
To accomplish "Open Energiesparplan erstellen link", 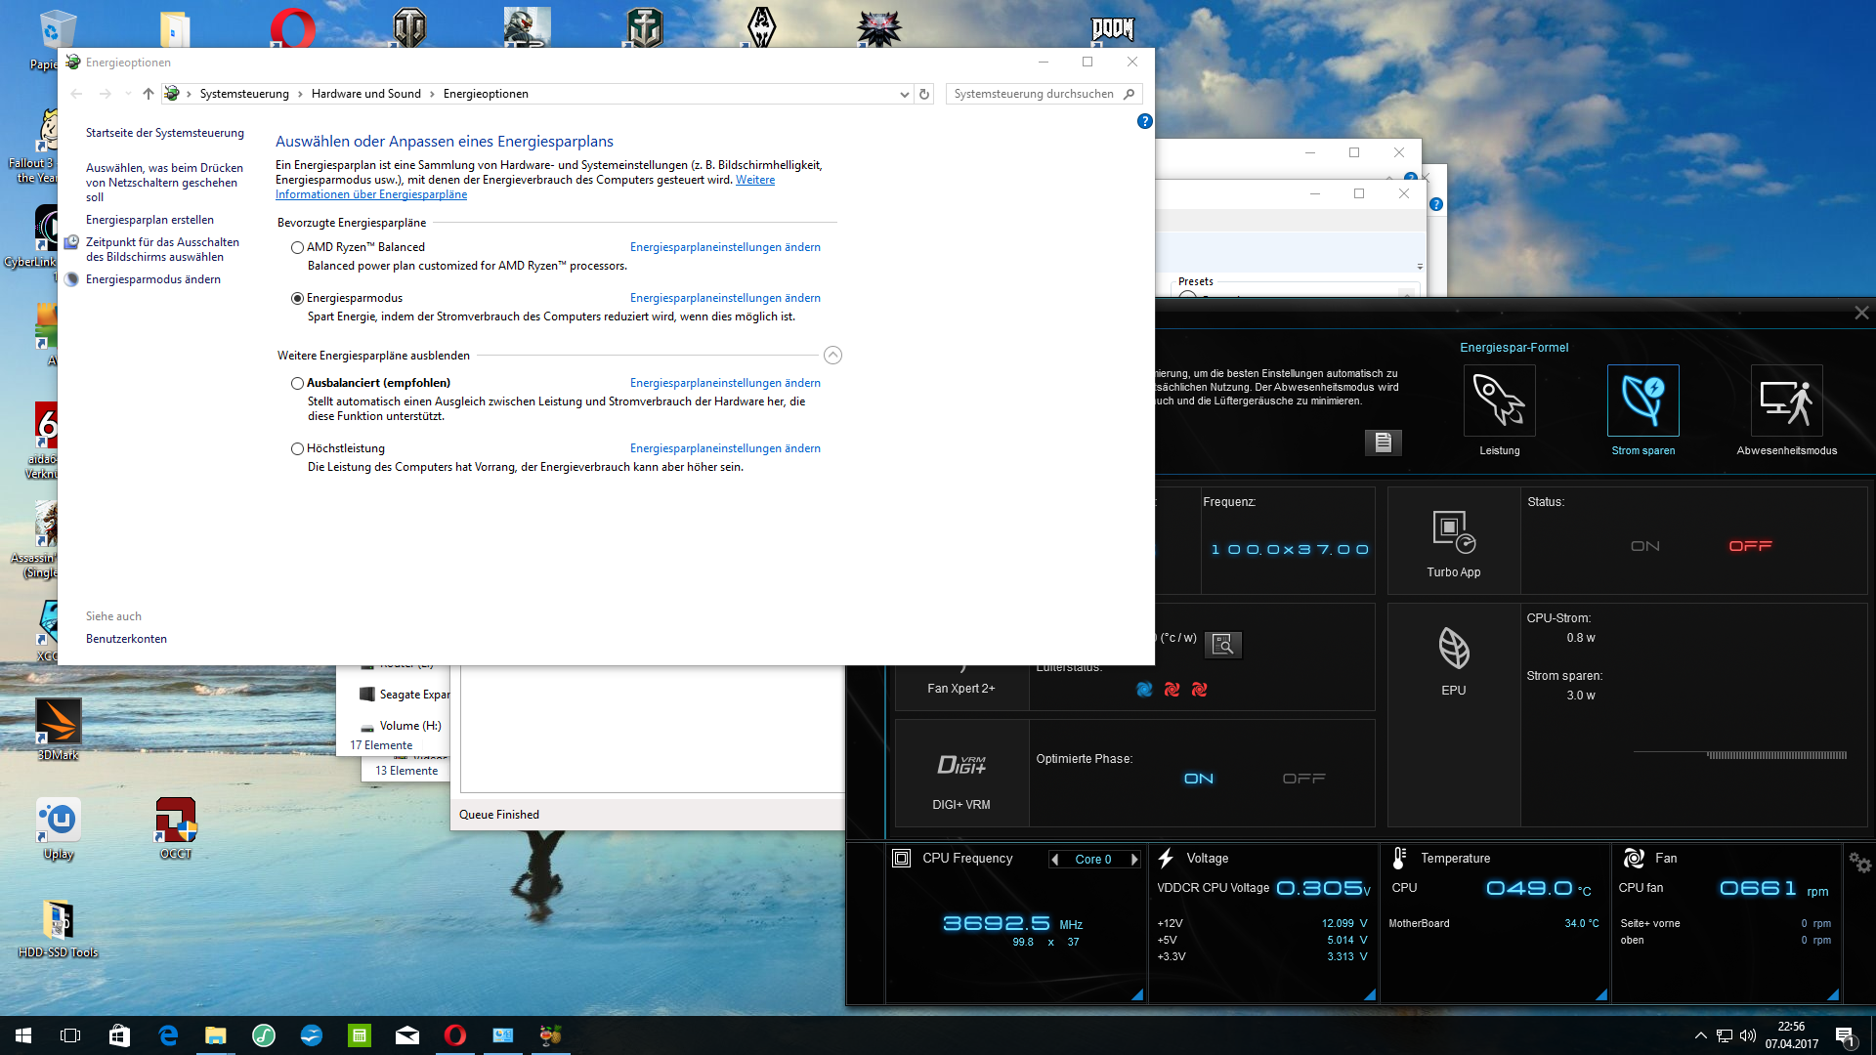I will [149, 220].
